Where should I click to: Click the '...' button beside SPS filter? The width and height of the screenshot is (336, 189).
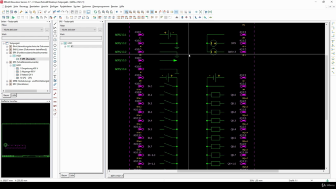pos(100,30)
